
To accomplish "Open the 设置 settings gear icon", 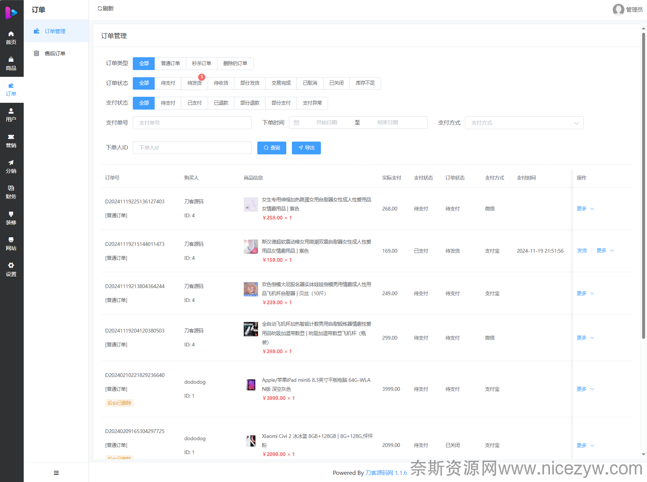I will (x=11, y=269).
